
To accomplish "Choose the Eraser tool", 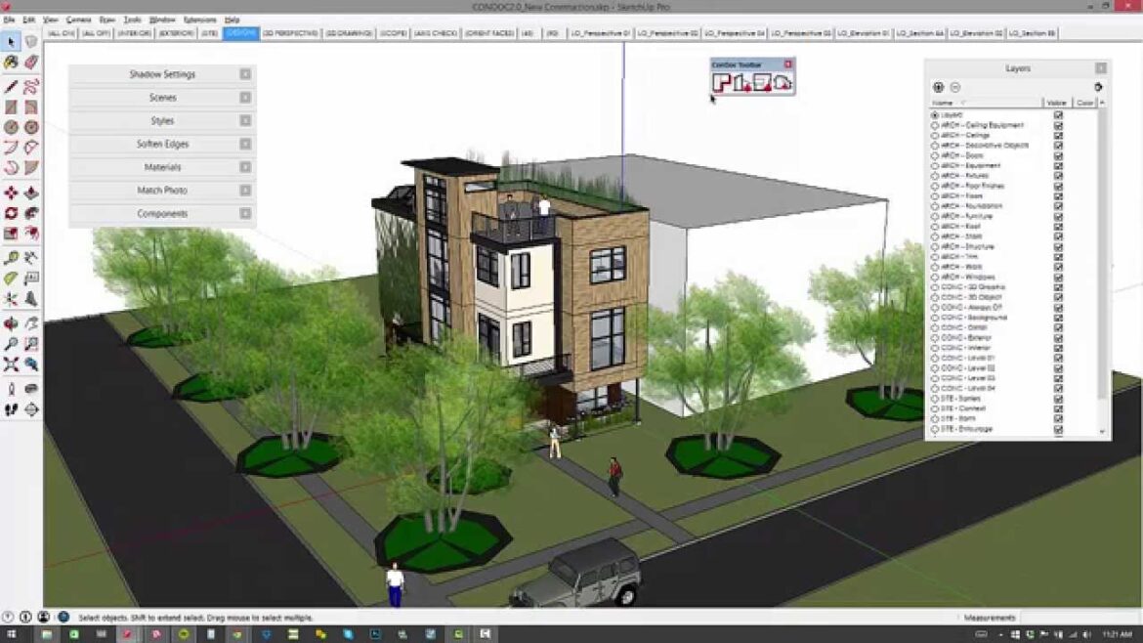I will [31, 62].
